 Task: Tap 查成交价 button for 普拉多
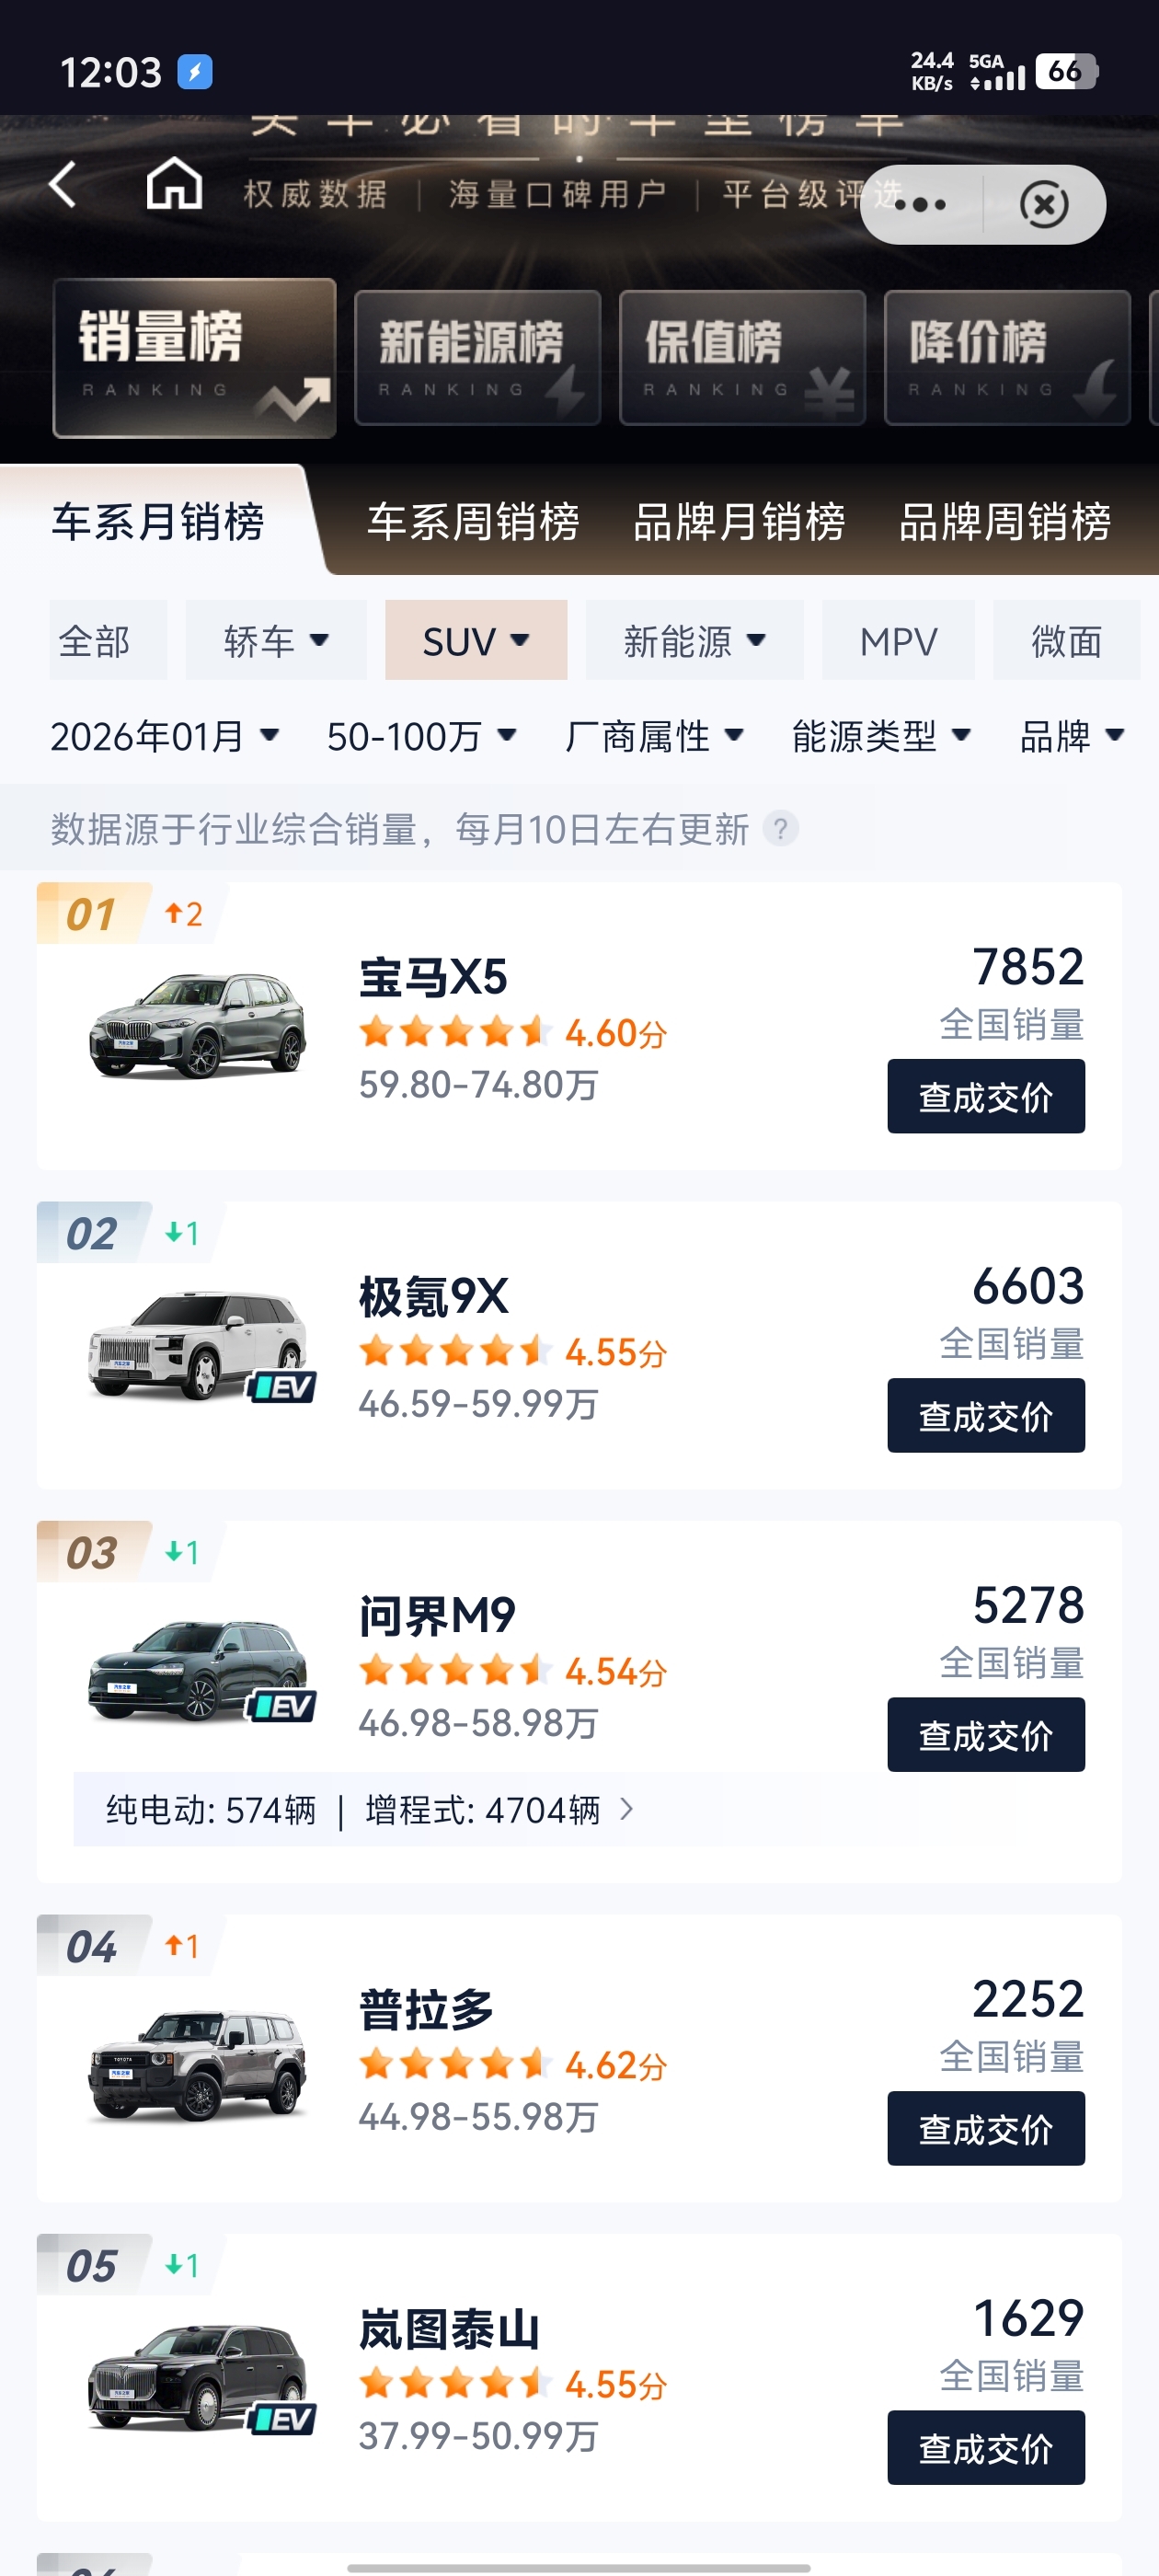click(985, 2129)
